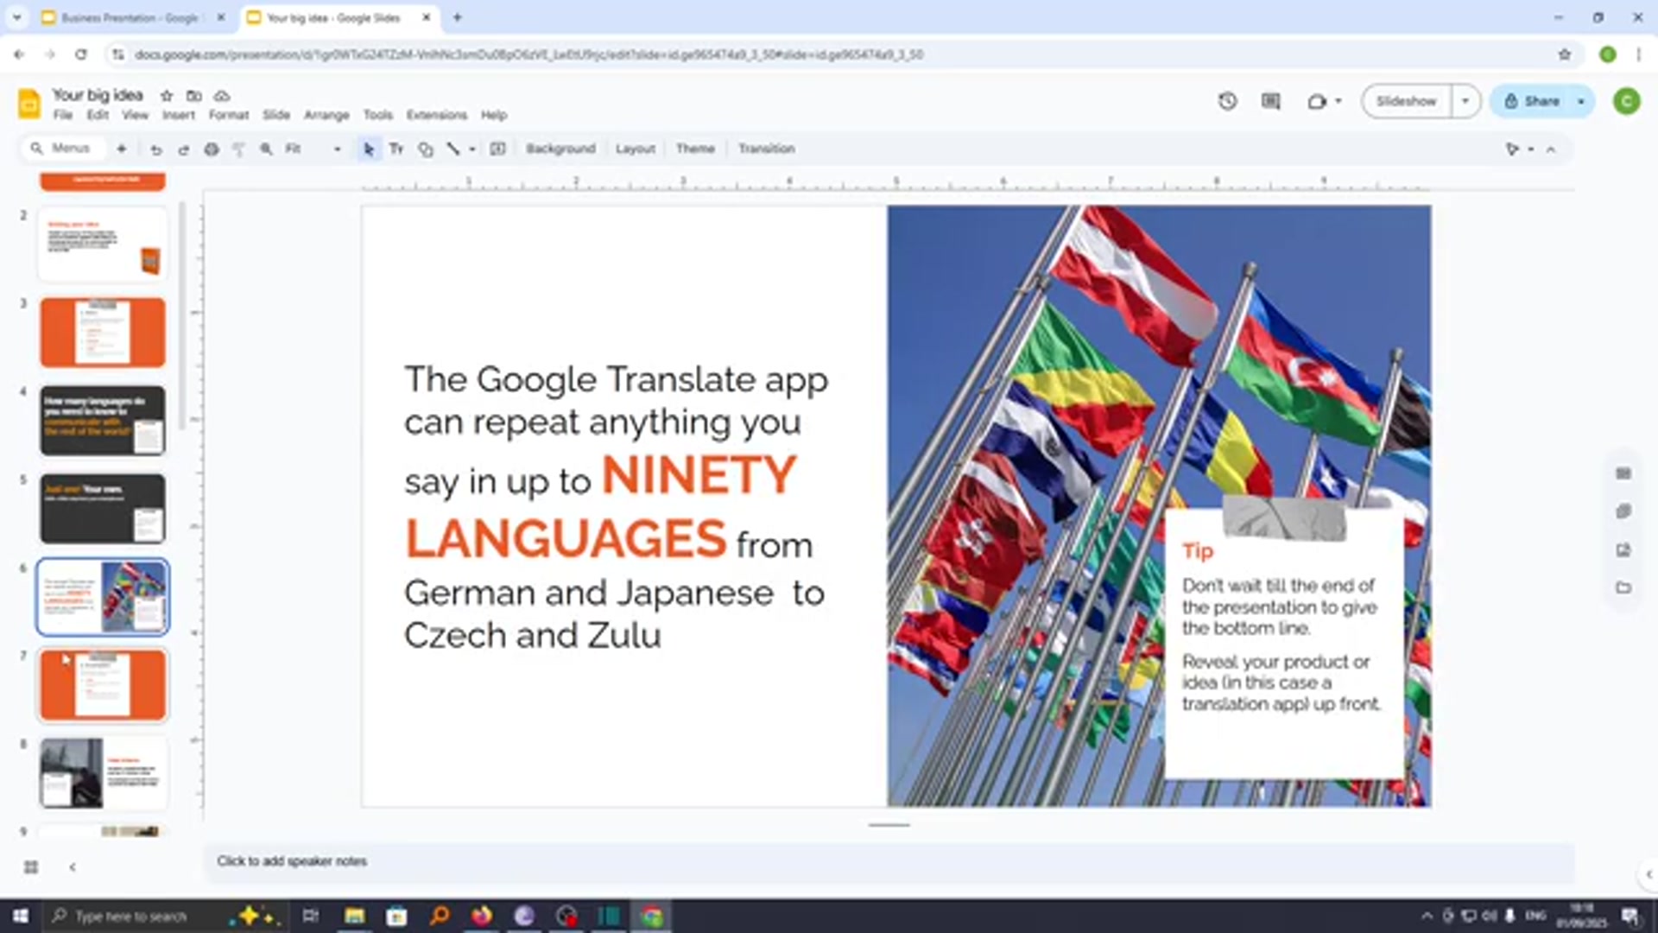
Task: Click the speaker notes field
Action: click(x=604, y=861)
